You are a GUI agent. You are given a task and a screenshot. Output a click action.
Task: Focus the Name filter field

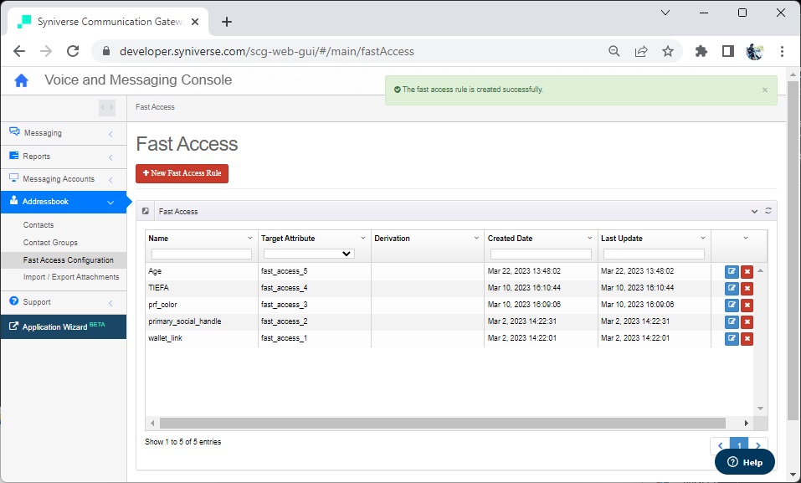click(202, 254)
